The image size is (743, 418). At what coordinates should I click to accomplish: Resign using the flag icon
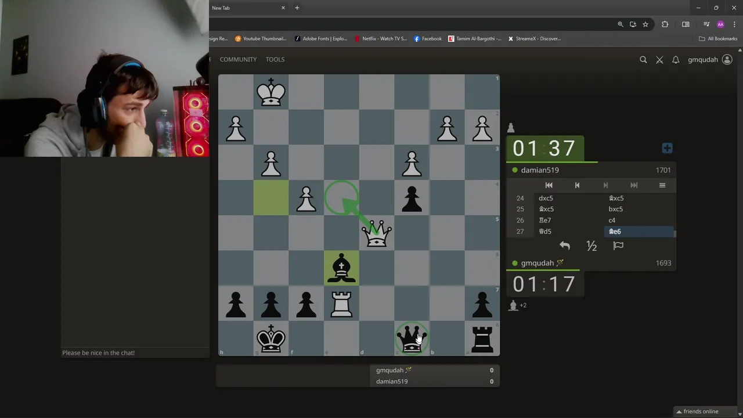coord(618,246)
